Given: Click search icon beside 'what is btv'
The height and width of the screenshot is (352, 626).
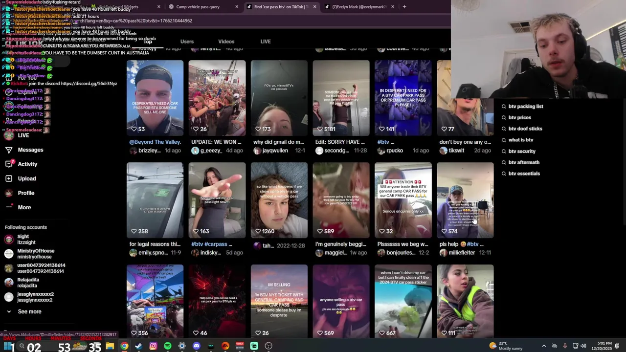Looking at the screenshot, I should [x=504, y=140].
